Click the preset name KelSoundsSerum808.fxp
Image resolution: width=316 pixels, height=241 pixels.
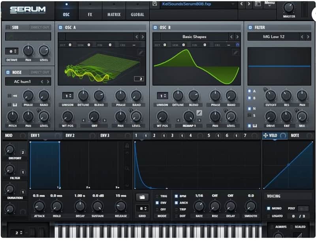(x=187, y=4)
